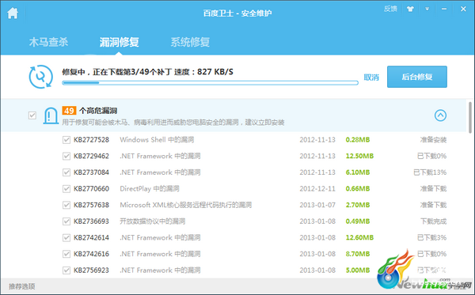The width and height of the screenshot is (475, 295).
Task: Uncheck the KB2737084 checkbox
Action: [66, 172]
